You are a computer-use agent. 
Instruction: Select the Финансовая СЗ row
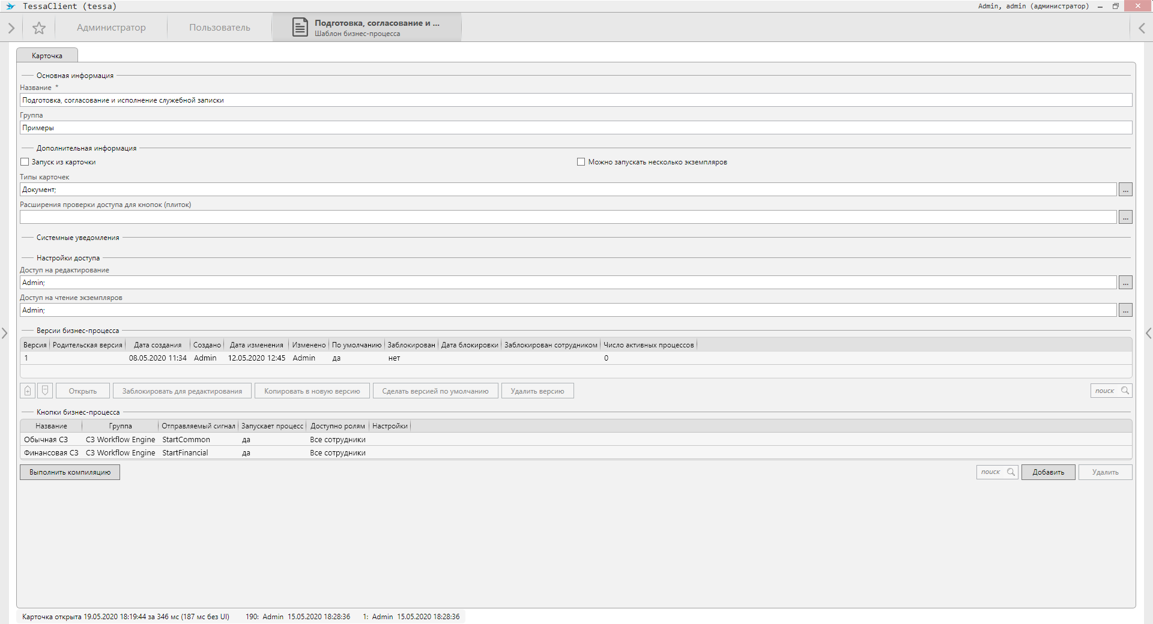point(51,453)
